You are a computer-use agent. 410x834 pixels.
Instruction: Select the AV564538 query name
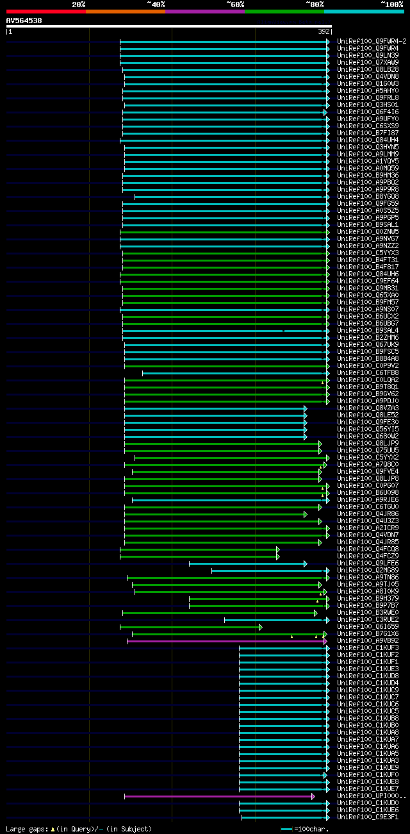click(24, 21)
